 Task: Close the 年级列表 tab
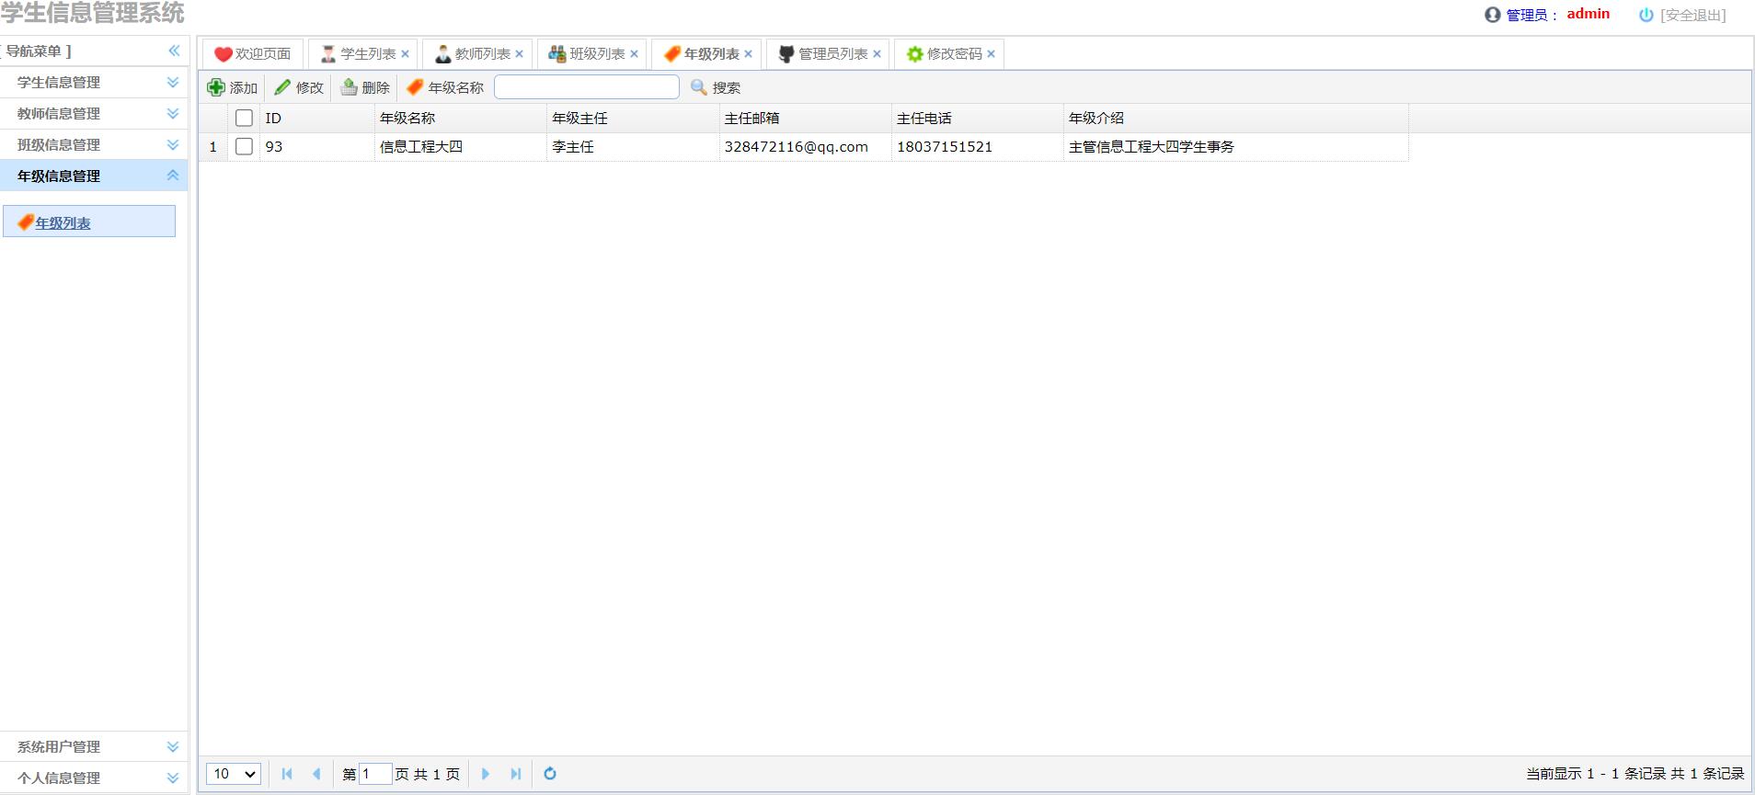tap(748, 54)
